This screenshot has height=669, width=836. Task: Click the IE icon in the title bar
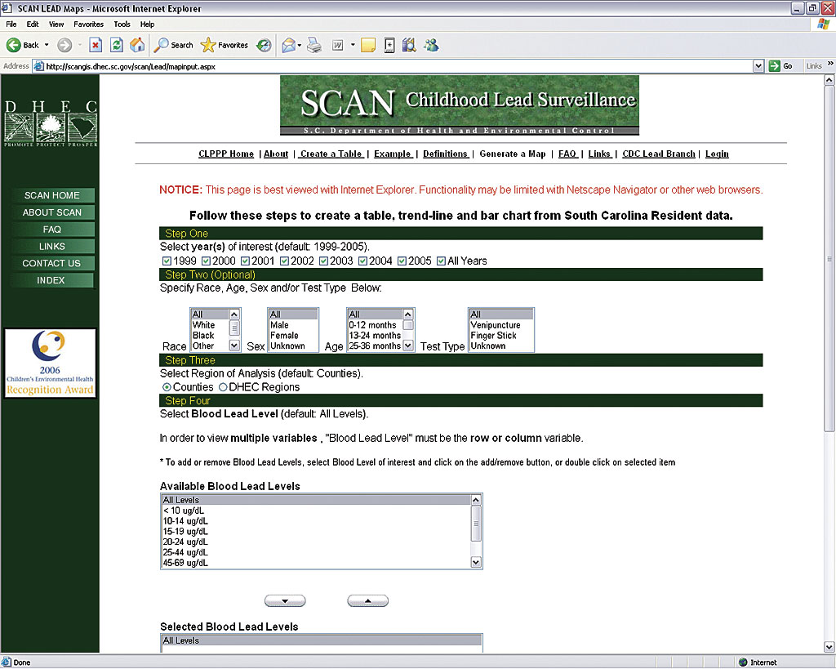click(x=7, y=8)
